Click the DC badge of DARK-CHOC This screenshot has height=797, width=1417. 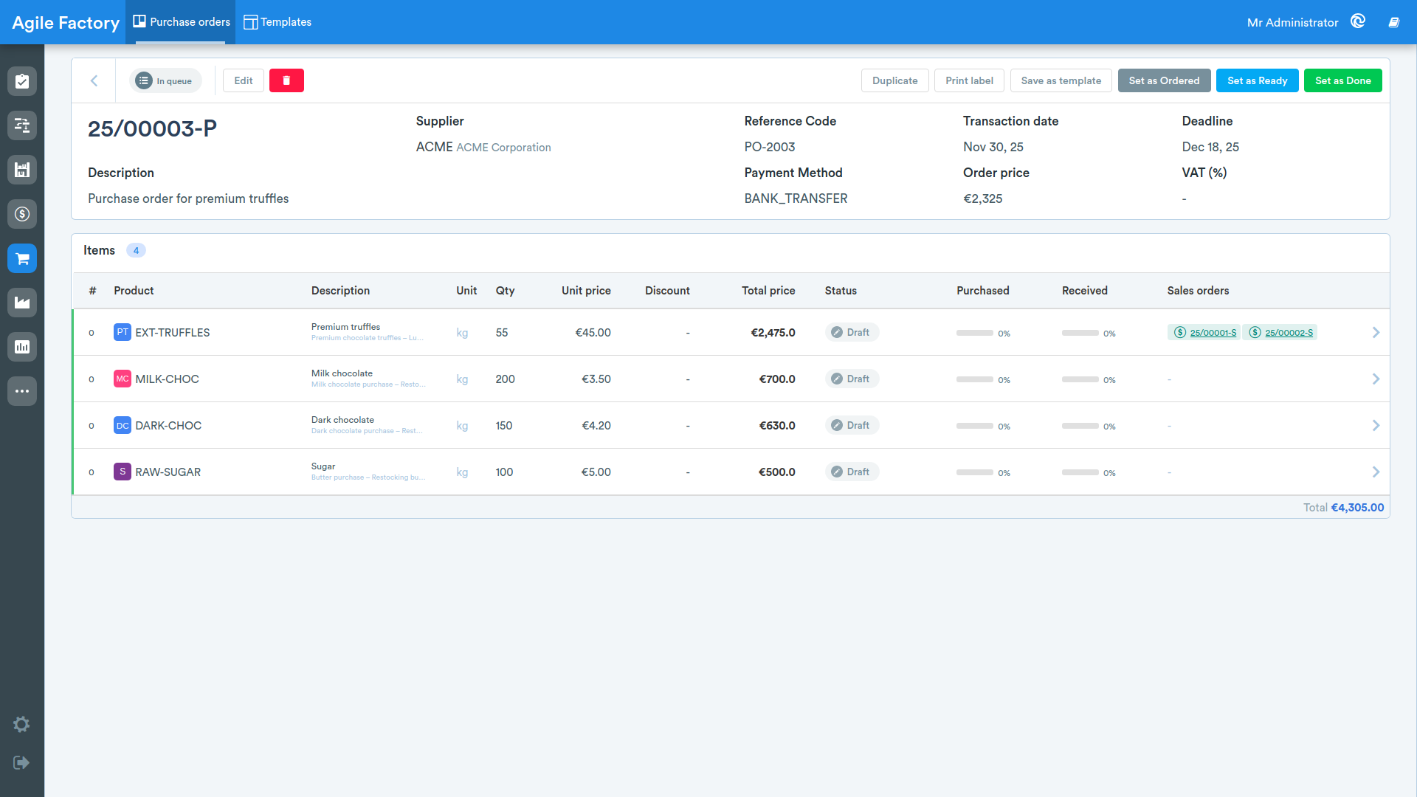click(x=123, y=425)
